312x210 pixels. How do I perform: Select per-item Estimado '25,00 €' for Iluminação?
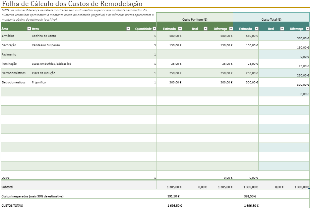pos(176,64)
